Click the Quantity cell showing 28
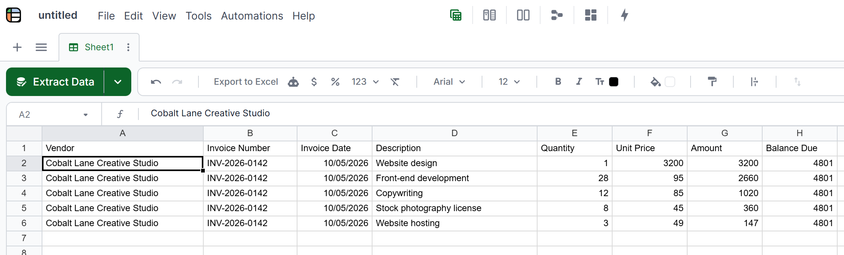The image size is (844, 255). point(575,178)
